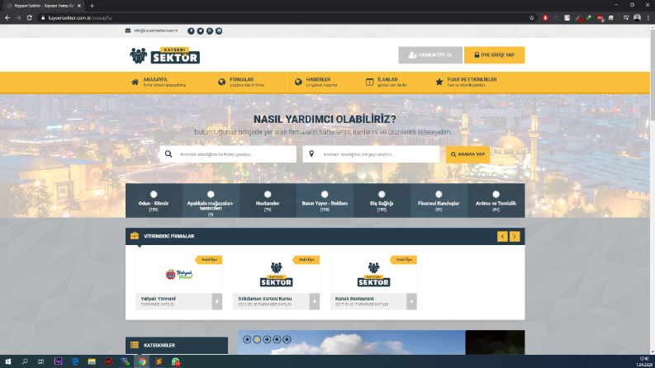Open the FİRMALAR menu item

click(241, 82)
